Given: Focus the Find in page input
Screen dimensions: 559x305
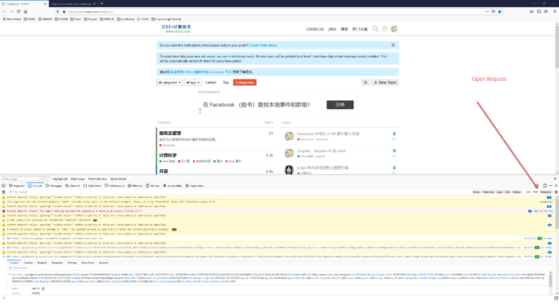Looking at the screenshot, I should click(x=19, y=179).
